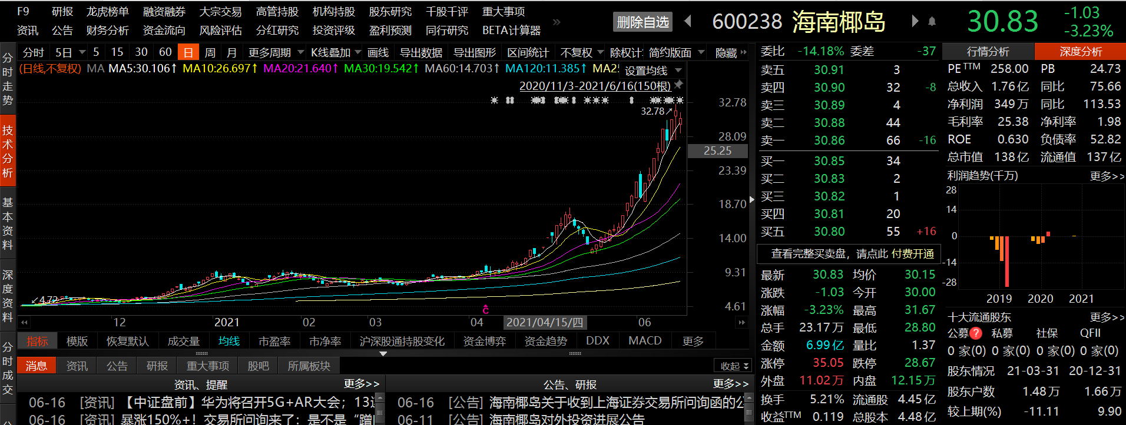The width and height of the screenshot is (1126, 425).
Task: Pin the date range with pushpin icon
Action: pos(679,85)
